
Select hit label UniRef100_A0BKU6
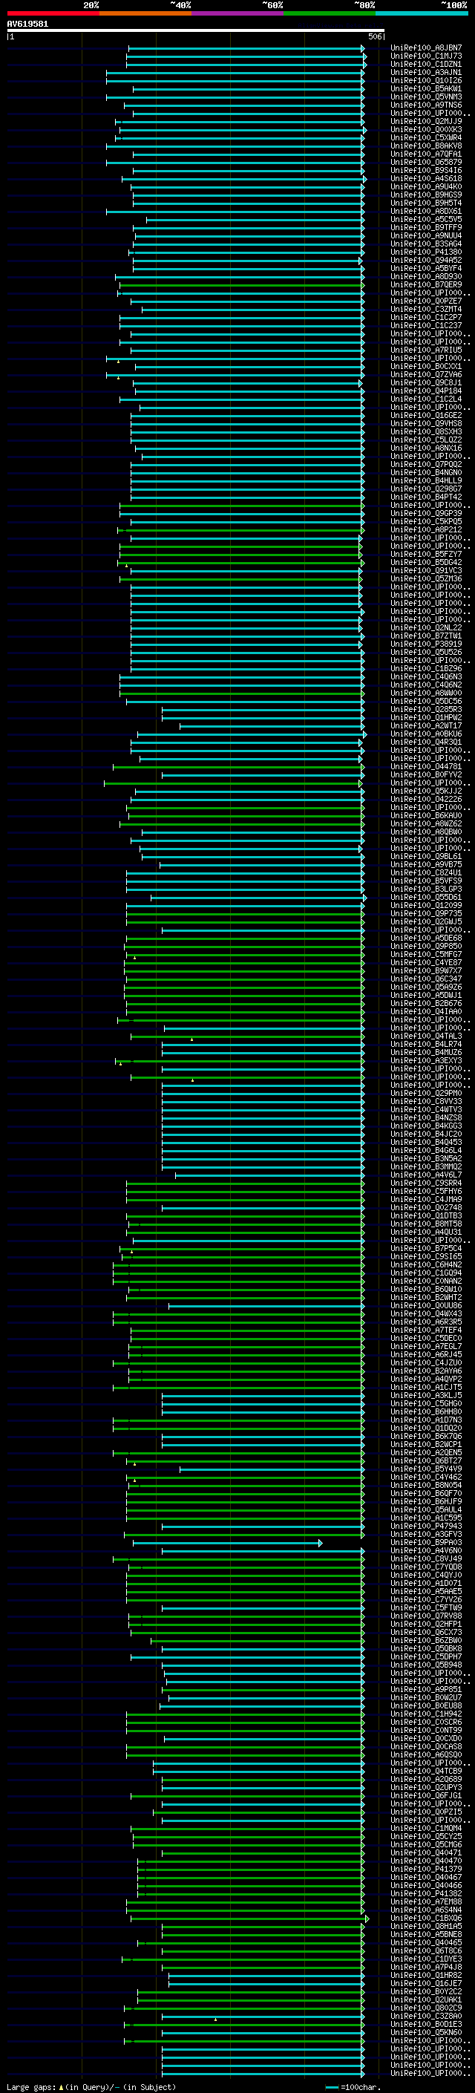tap(426, 734)
